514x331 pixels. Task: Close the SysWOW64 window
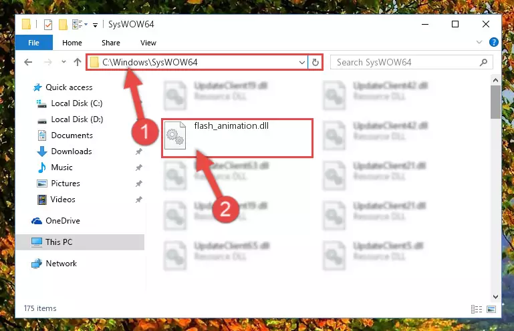pyautogui.click(x=486, y=24)
